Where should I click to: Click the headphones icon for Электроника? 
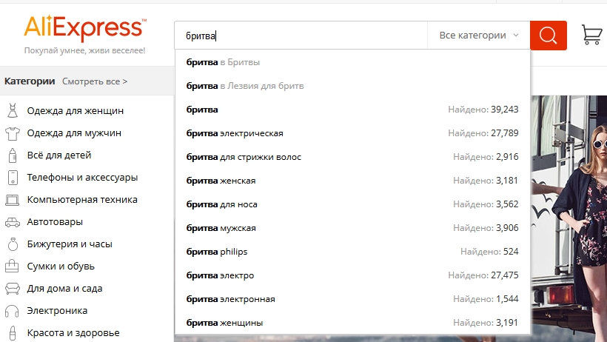click(x=13, y=311)
